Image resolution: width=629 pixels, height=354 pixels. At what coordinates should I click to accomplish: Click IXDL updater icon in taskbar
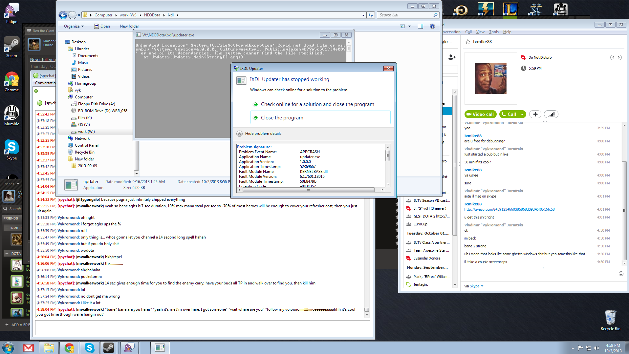pos(160,348)
